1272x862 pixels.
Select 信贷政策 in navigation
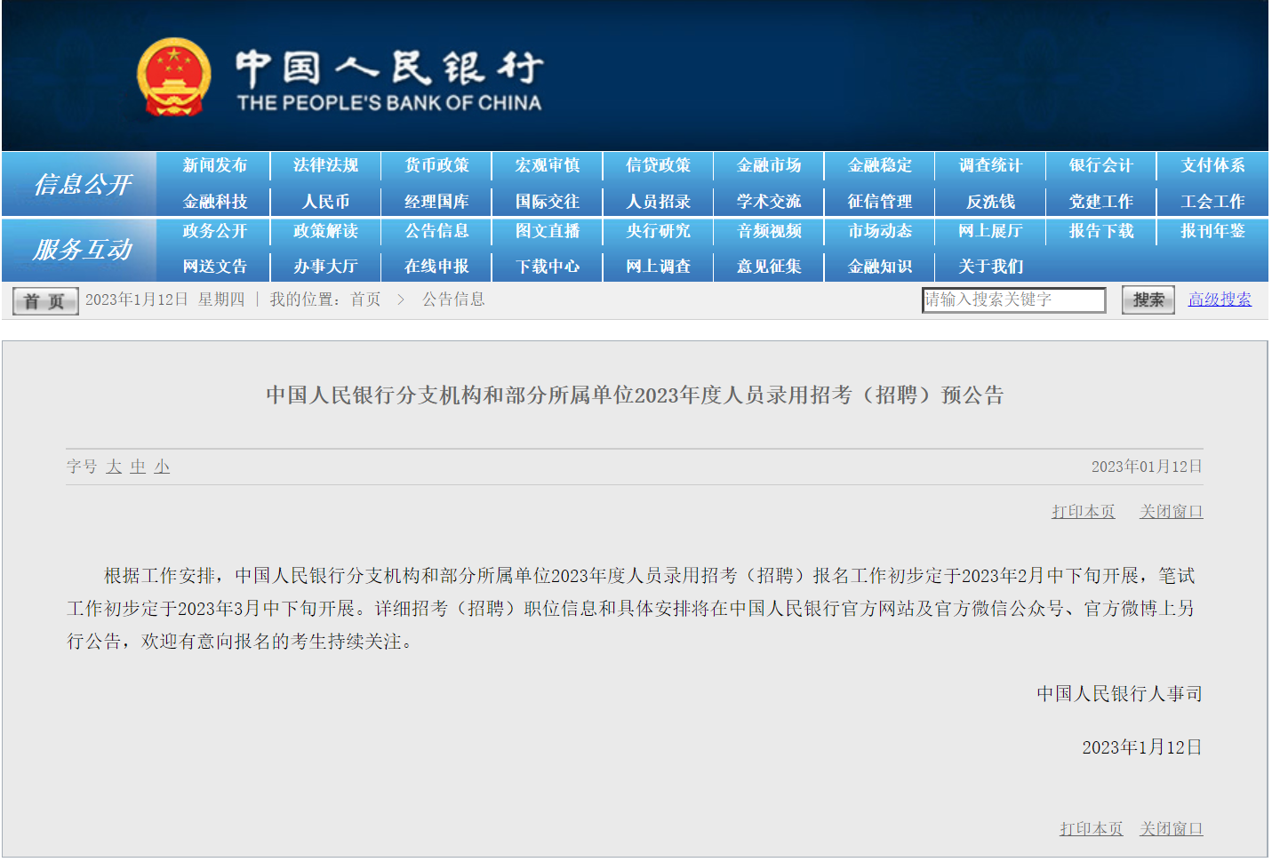click(658, 165)
